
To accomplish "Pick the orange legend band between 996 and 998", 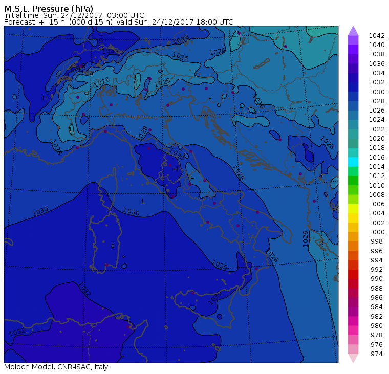I will 353,246.
